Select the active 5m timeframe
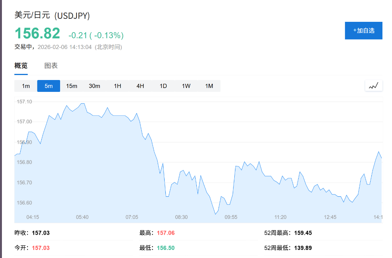Viewport: 392px width, 258px height. 49,86
